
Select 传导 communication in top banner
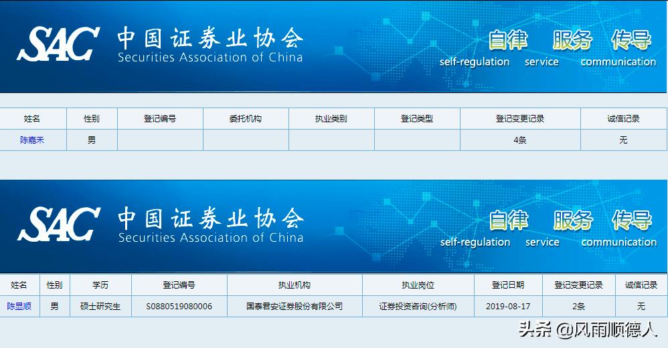pyautogui.click(x=618, y=48)
